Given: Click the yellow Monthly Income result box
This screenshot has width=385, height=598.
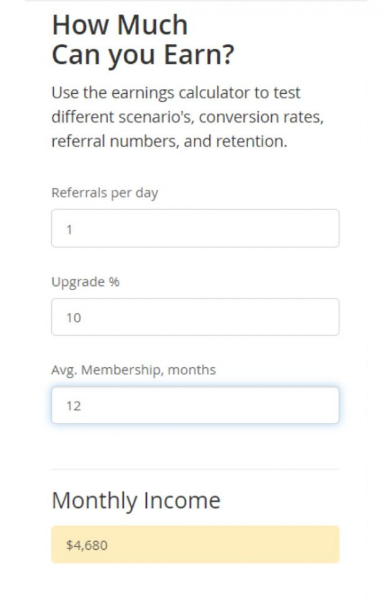Looking at the screenshot, I should click(195, 545).
